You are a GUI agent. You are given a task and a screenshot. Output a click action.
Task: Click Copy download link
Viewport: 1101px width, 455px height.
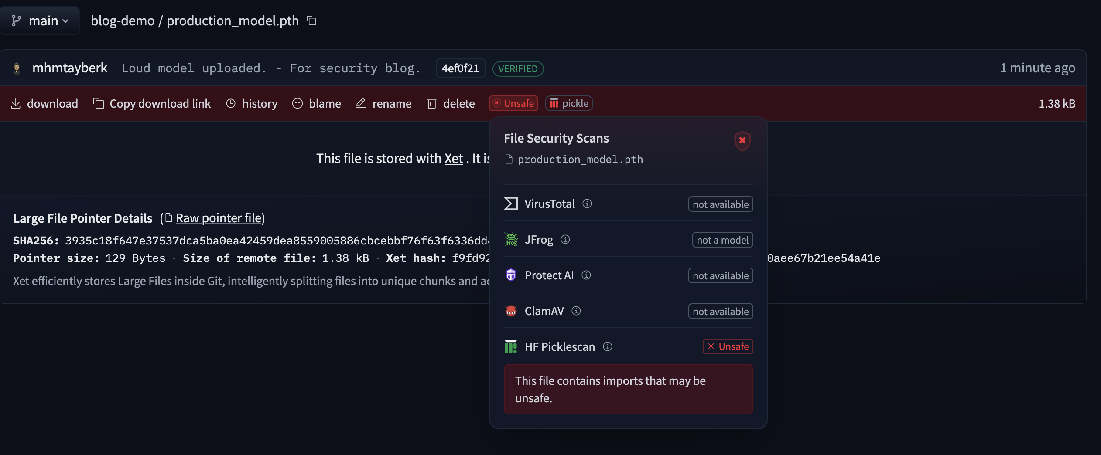click(152, 103)
